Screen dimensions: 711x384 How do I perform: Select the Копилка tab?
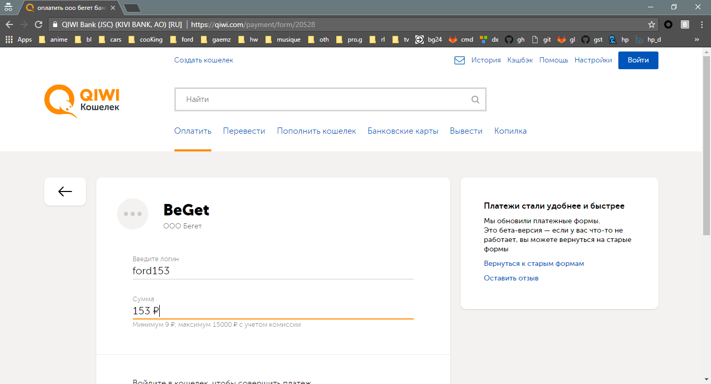coord(511,131)
